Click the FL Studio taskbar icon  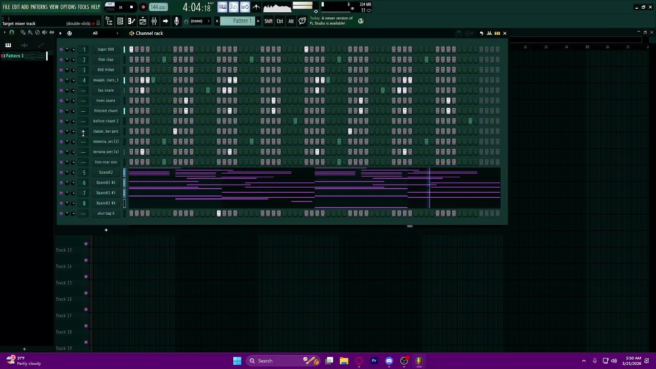[x=419, y=361]
